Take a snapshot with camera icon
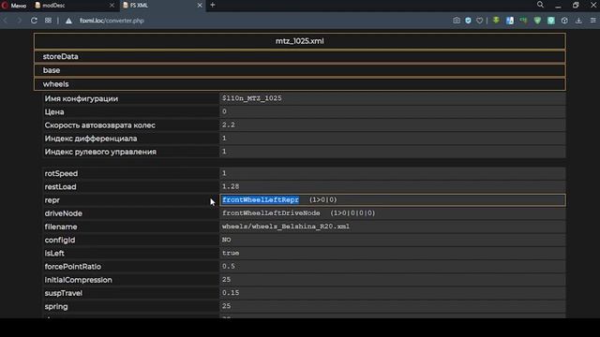The height and width of the screenshot is (337, 600). pyautogui.click(x=457, y=21)
